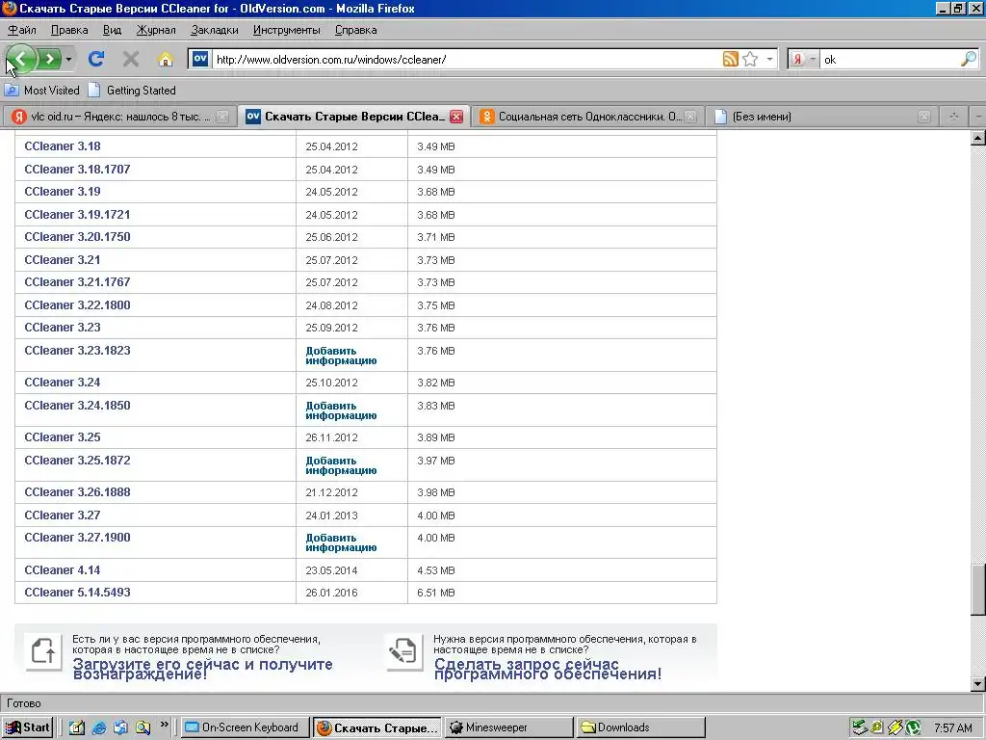Open the Windows Start menu
The width and height of the screenshot is (986, 740).
(x=27, y=727)
